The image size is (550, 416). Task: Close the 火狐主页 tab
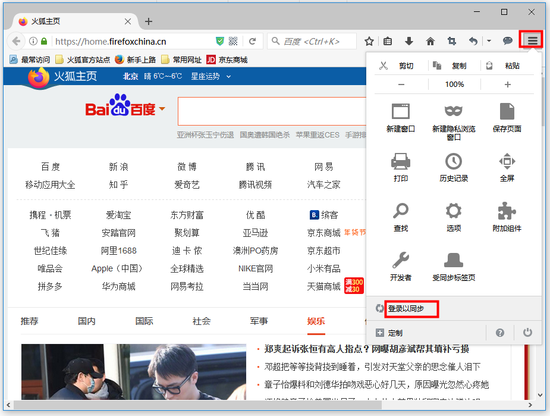click(128, 21)
